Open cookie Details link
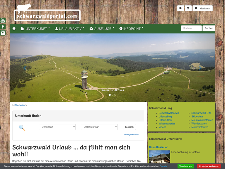 (x=163, y=166)
